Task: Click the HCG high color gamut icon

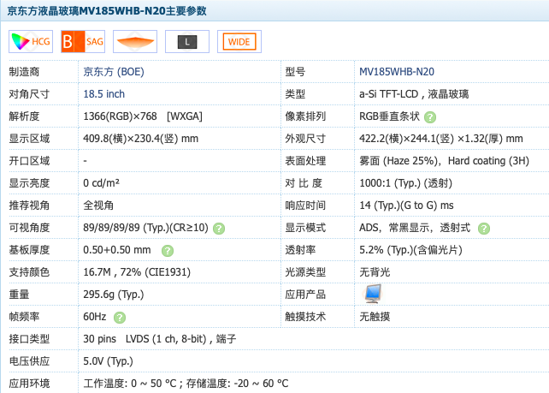Action: pyautogui.click(x=31, y=42)
